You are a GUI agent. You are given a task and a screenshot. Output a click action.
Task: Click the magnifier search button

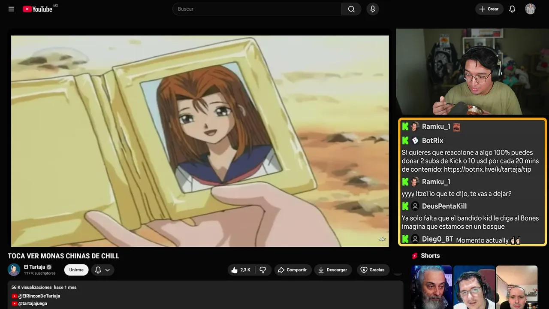(351, 9)
